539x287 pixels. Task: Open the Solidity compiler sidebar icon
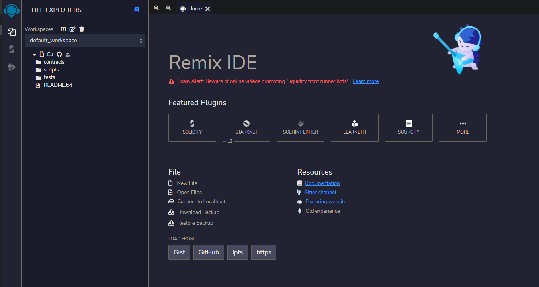coord(11,49)
